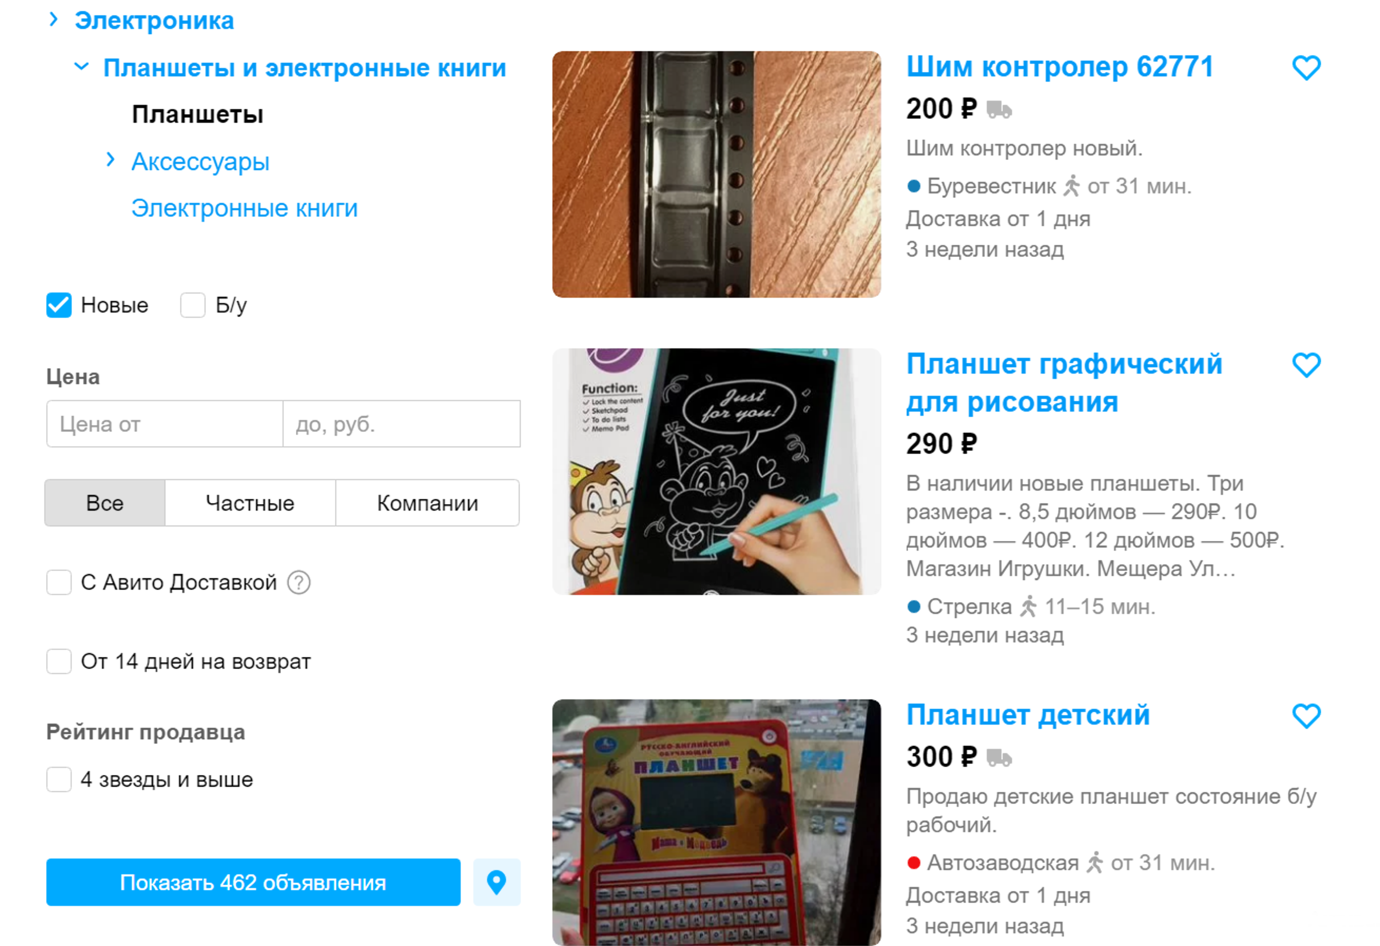Click delivery truck icon next to 200 ₽
The image size is (1380, 946).
[999, 109]
